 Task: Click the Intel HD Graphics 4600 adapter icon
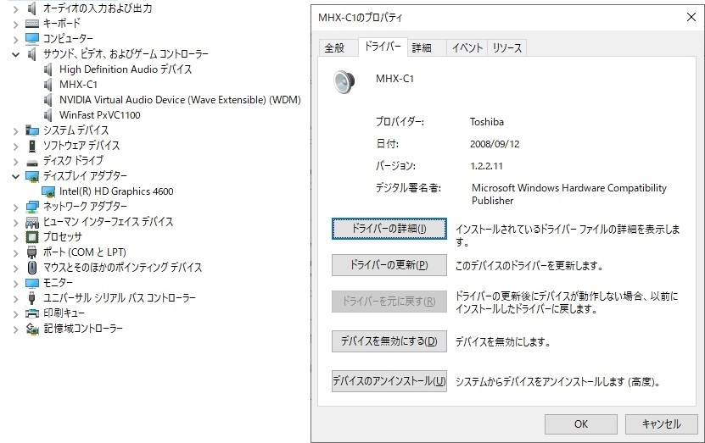coord(48,191)
